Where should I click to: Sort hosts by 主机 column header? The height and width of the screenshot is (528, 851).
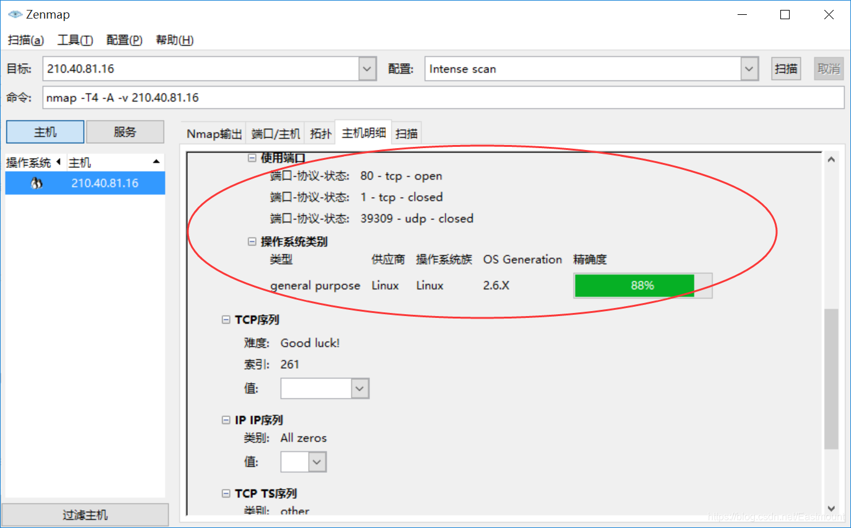(115, 162)
